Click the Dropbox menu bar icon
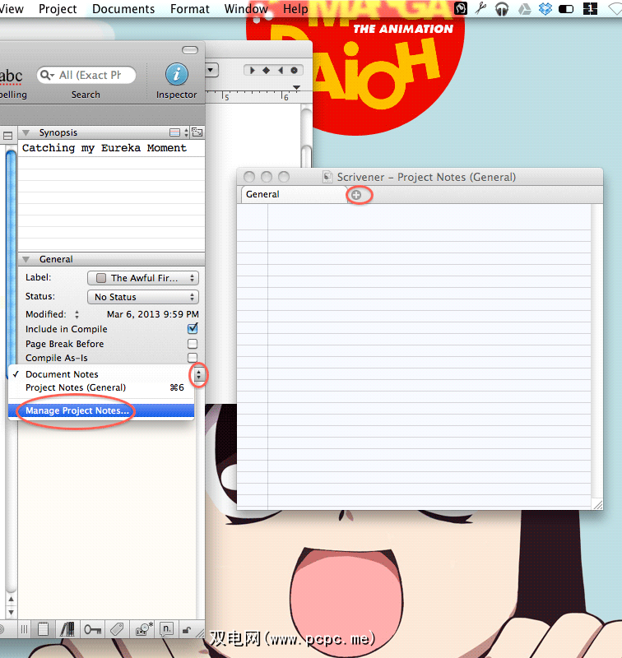This screenshot has width=622, height=658. pos(545,9)
